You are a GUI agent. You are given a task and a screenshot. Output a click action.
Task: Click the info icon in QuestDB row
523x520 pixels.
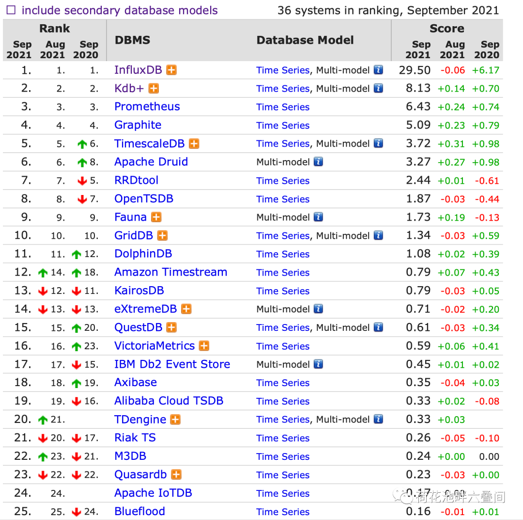tap(378, 327)
